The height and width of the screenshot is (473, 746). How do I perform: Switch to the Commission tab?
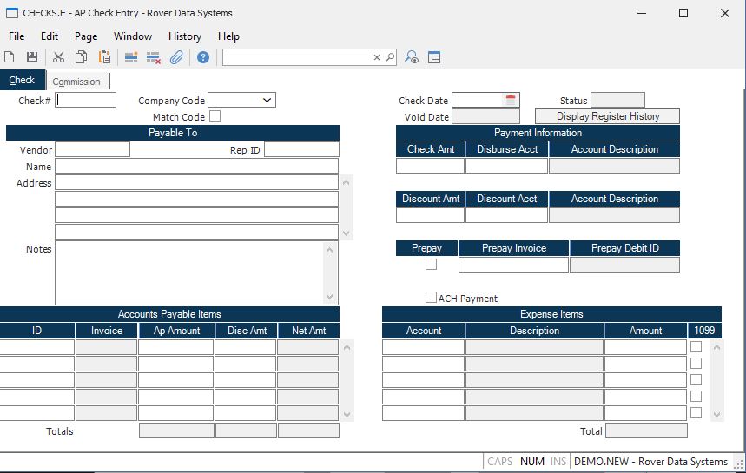[76, 82]
